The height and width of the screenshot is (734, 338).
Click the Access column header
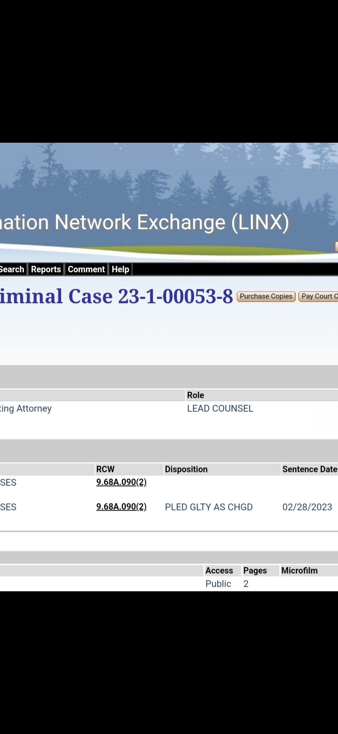(219, 571)
